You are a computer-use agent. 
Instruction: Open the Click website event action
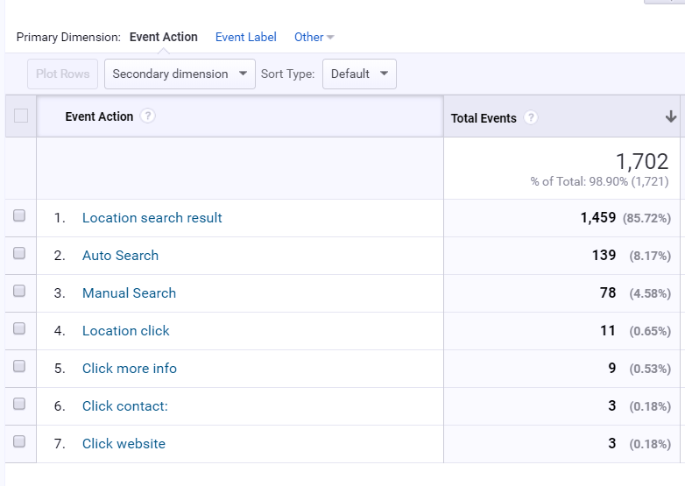click(x=124, y=444)
